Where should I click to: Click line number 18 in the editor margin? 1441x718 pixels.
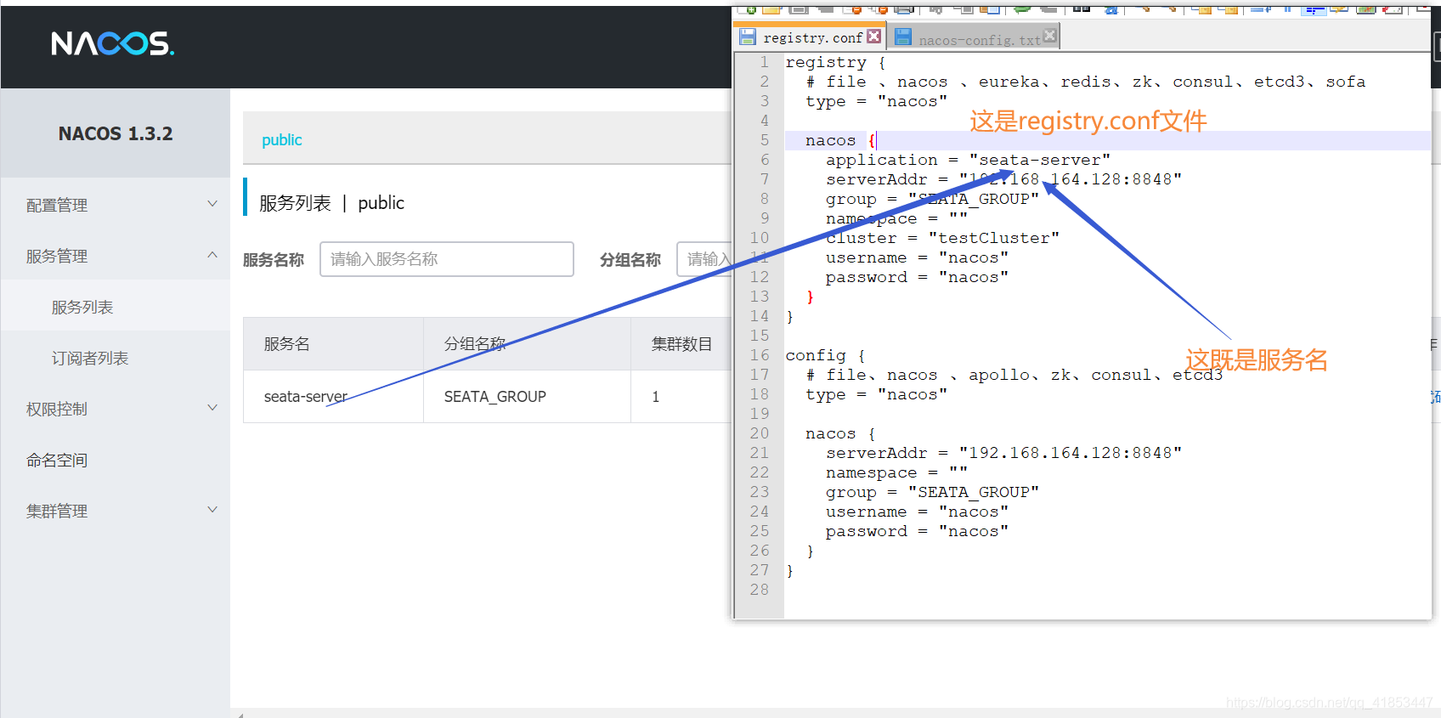pos(760,394)
